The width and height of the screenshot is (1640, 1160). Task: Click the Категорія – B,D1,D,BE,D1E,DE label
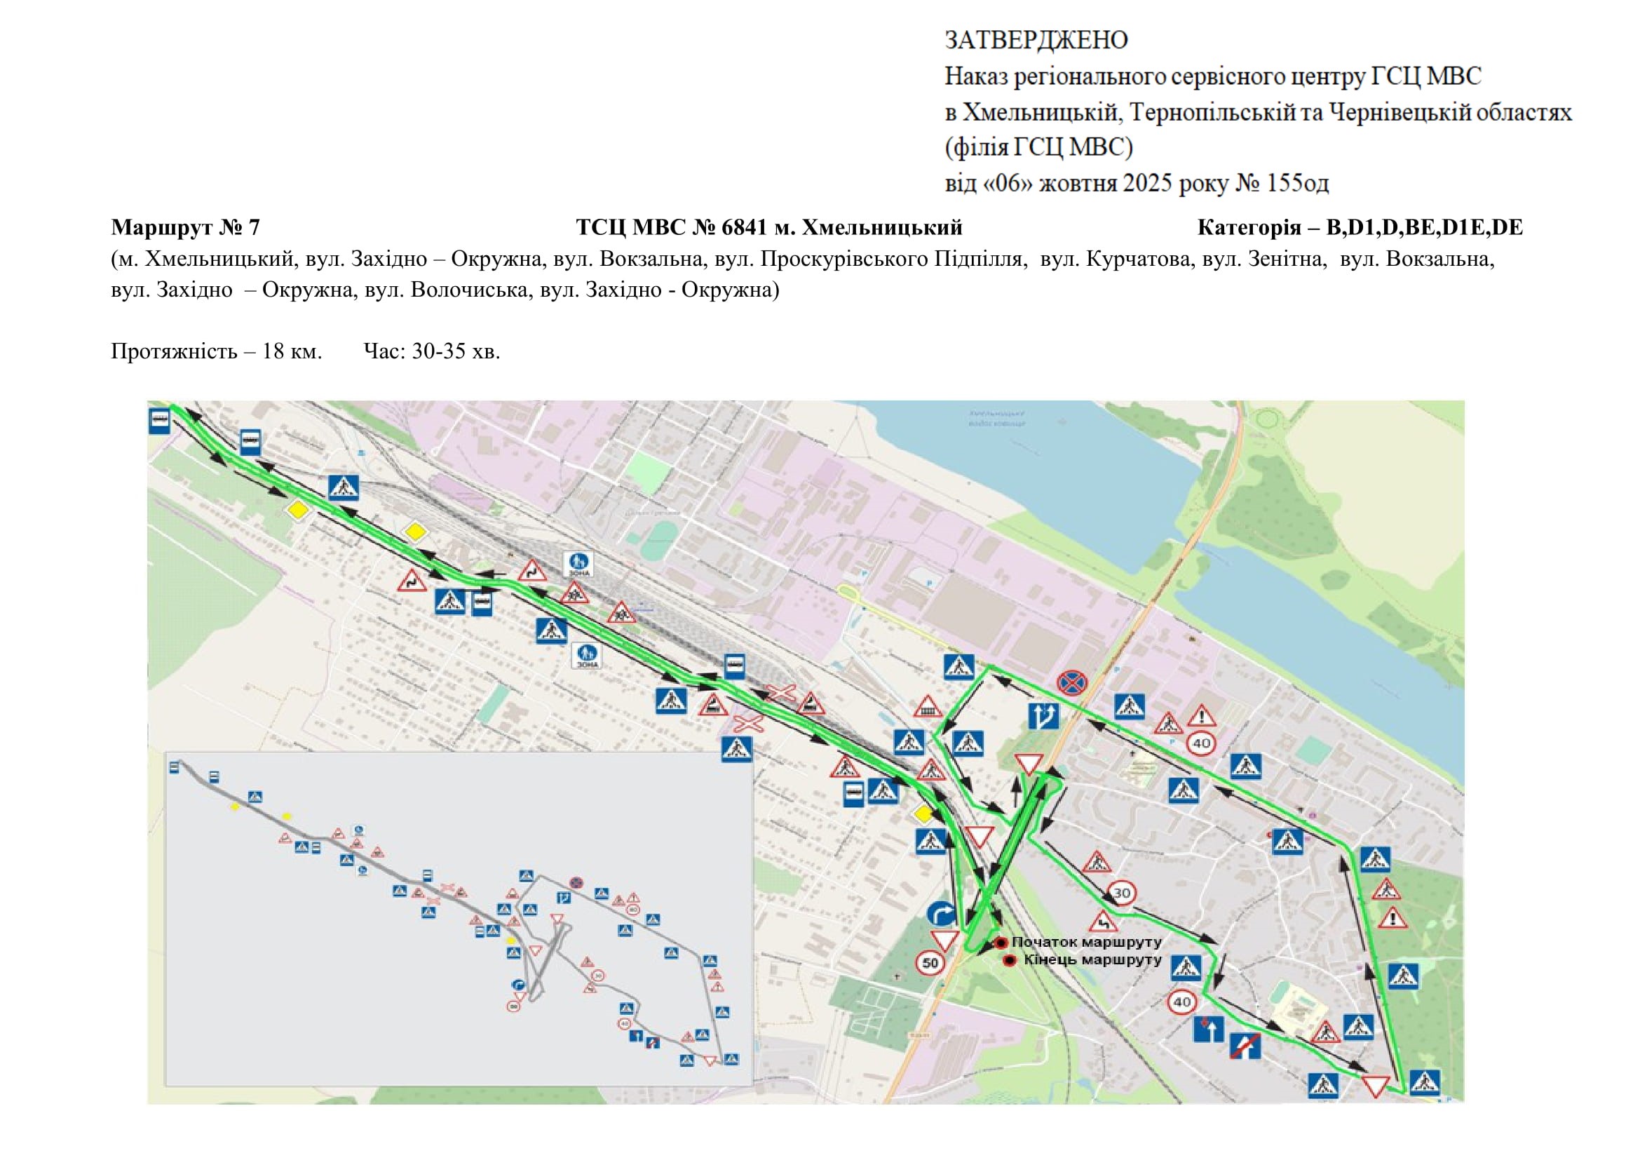coord(1360,227)
